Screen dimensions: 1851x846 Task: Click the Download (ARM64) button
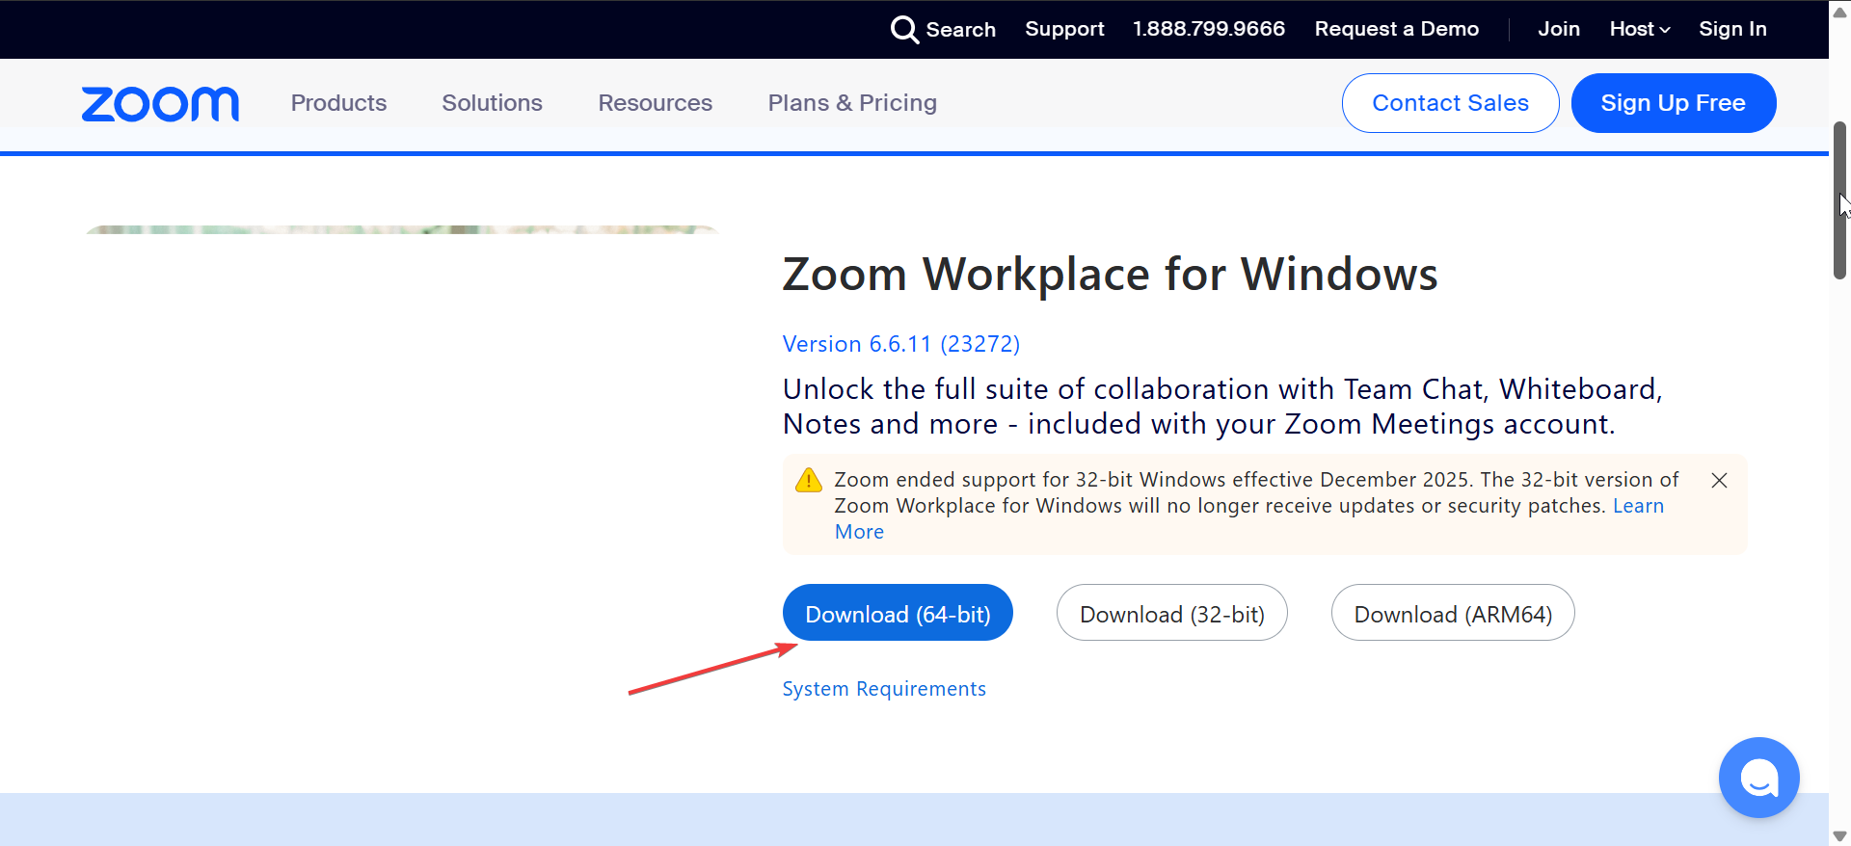pos(1453,614)
